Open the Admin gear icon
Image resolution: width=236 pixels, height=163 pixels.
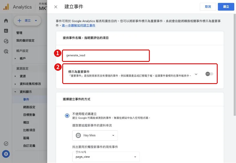[6, 154]
